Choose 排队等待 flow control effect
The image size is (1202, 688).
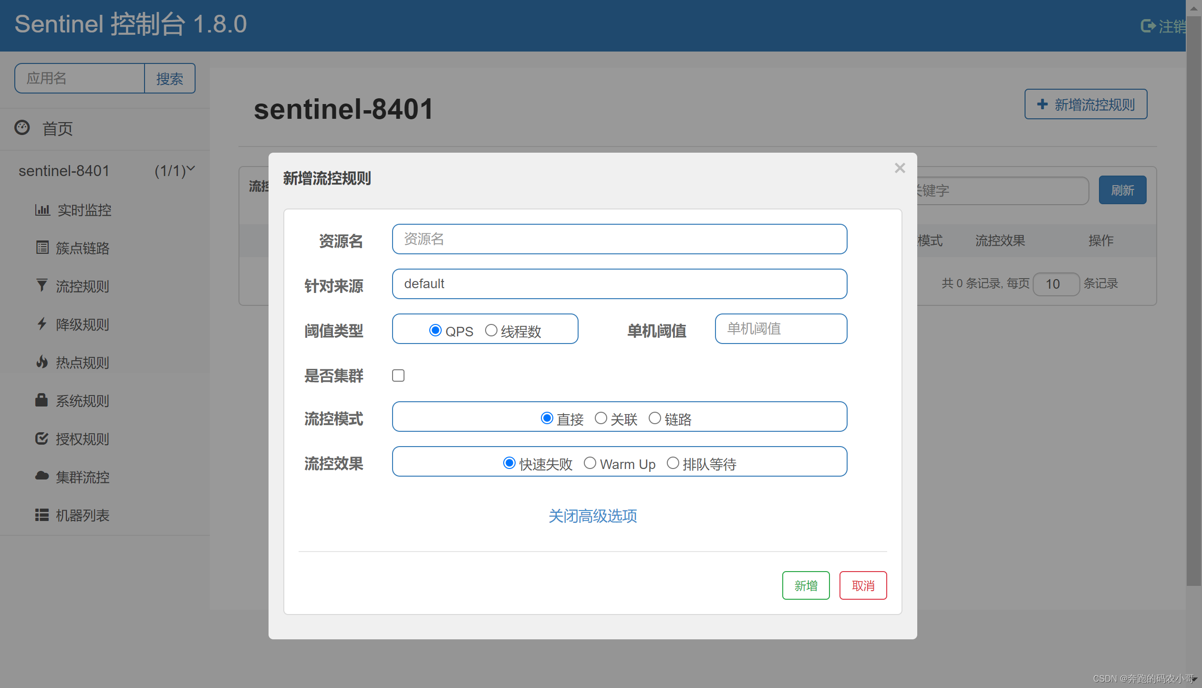[673, 463]
